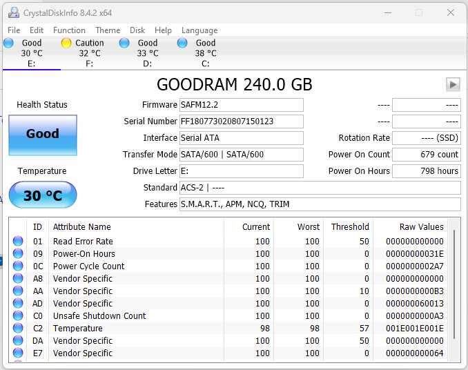Click status orb of attribute AA row
The height and width of the screenshot is (370, 468).
tap(18, 291)
